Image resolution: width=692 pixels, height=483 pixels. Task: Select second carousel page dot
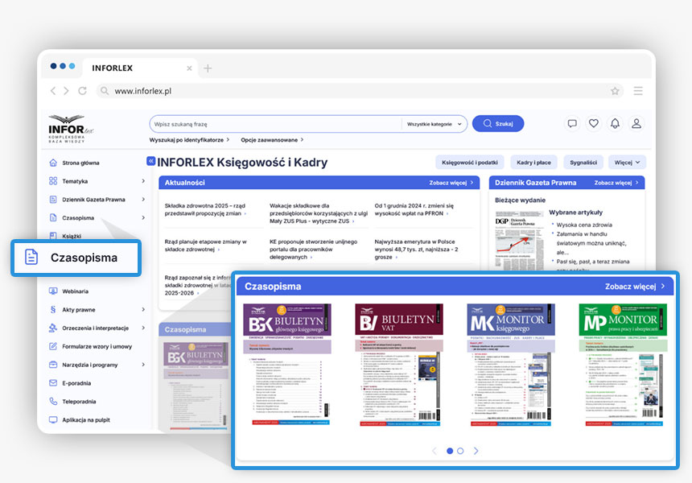pos(460,451)
